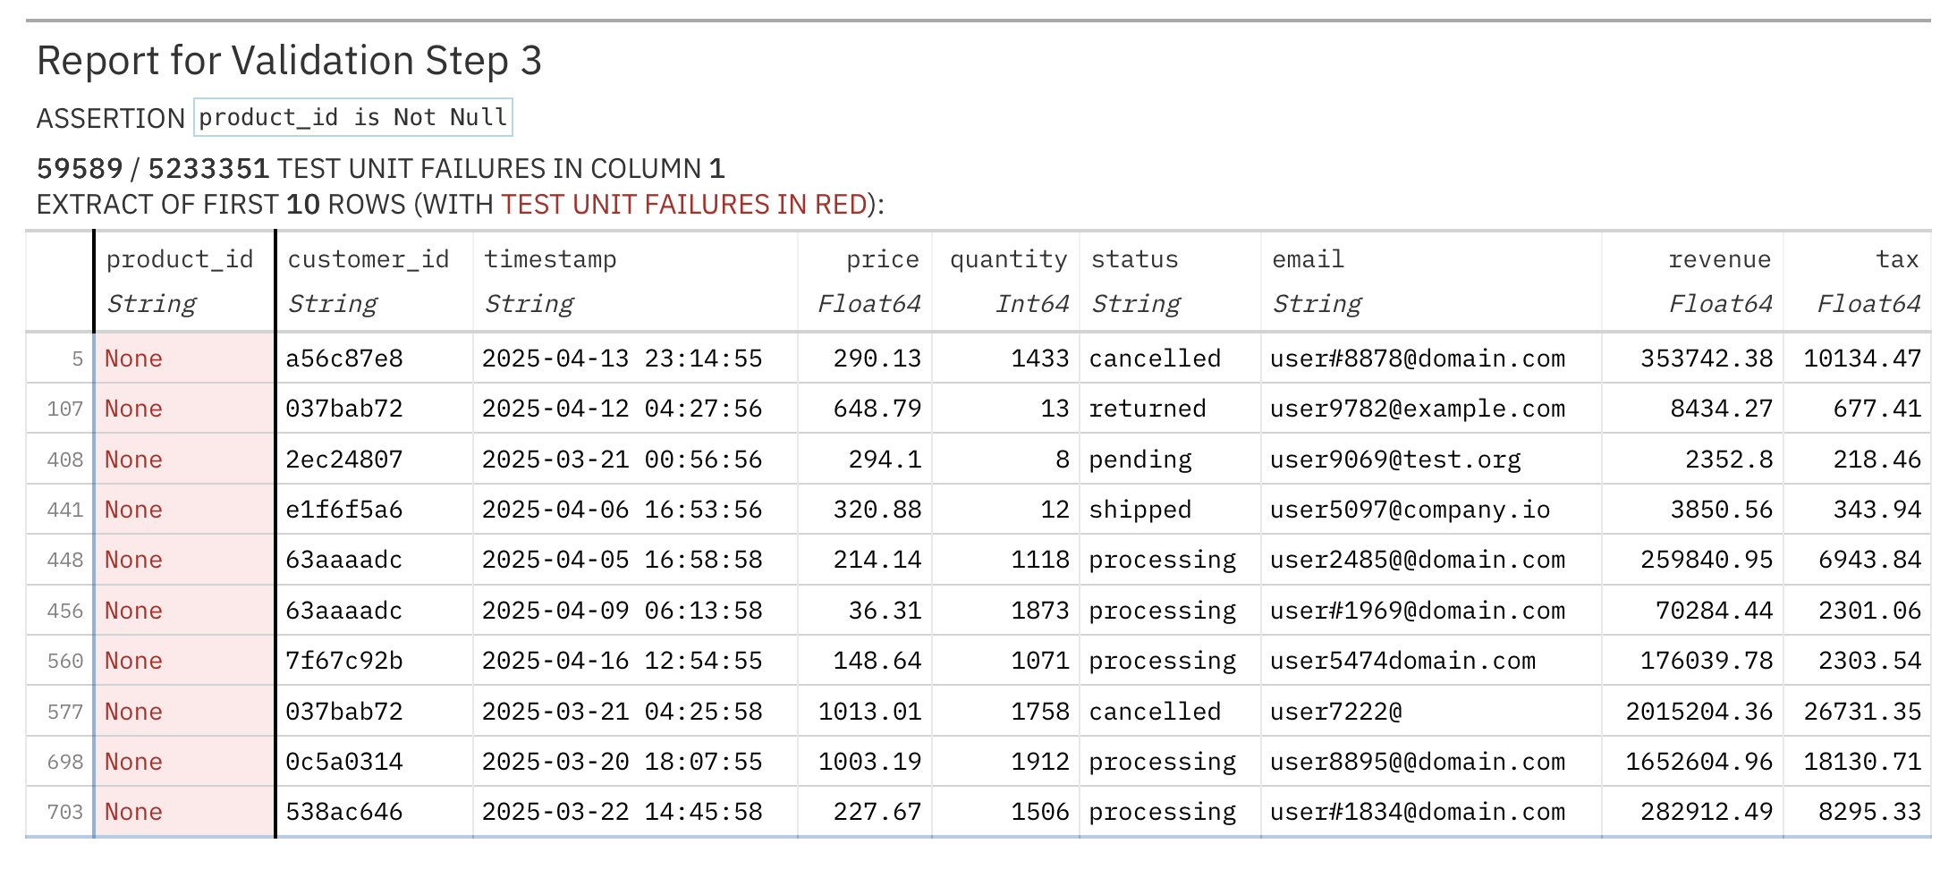Select revenue value 2015204.36
This screenshot has height=869, width=1957.
(1699, 712)
